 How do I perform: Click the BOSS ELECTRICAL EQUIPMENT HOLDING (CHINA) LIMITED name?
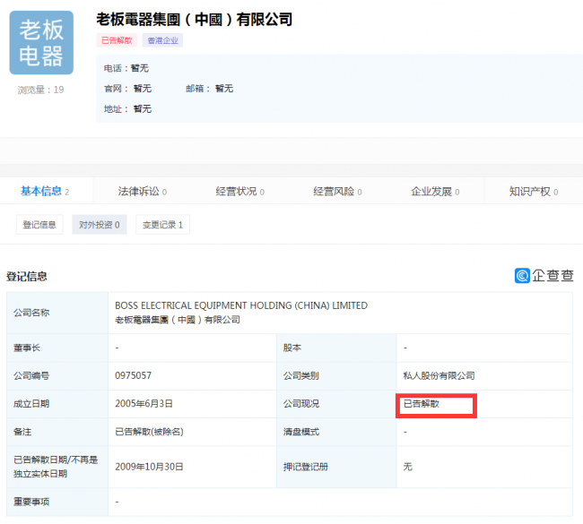pos(241,305)
